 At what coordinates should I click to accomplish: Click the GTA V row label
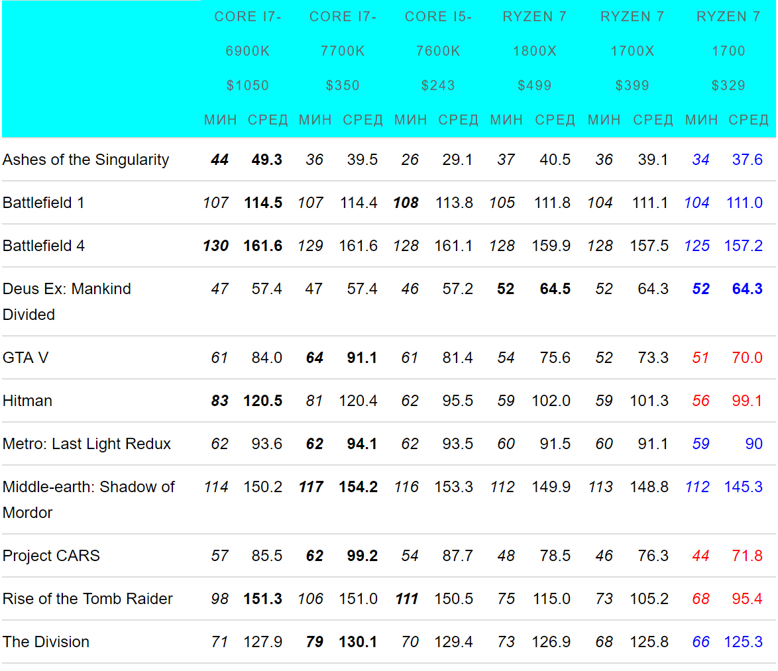pos(26,358)
